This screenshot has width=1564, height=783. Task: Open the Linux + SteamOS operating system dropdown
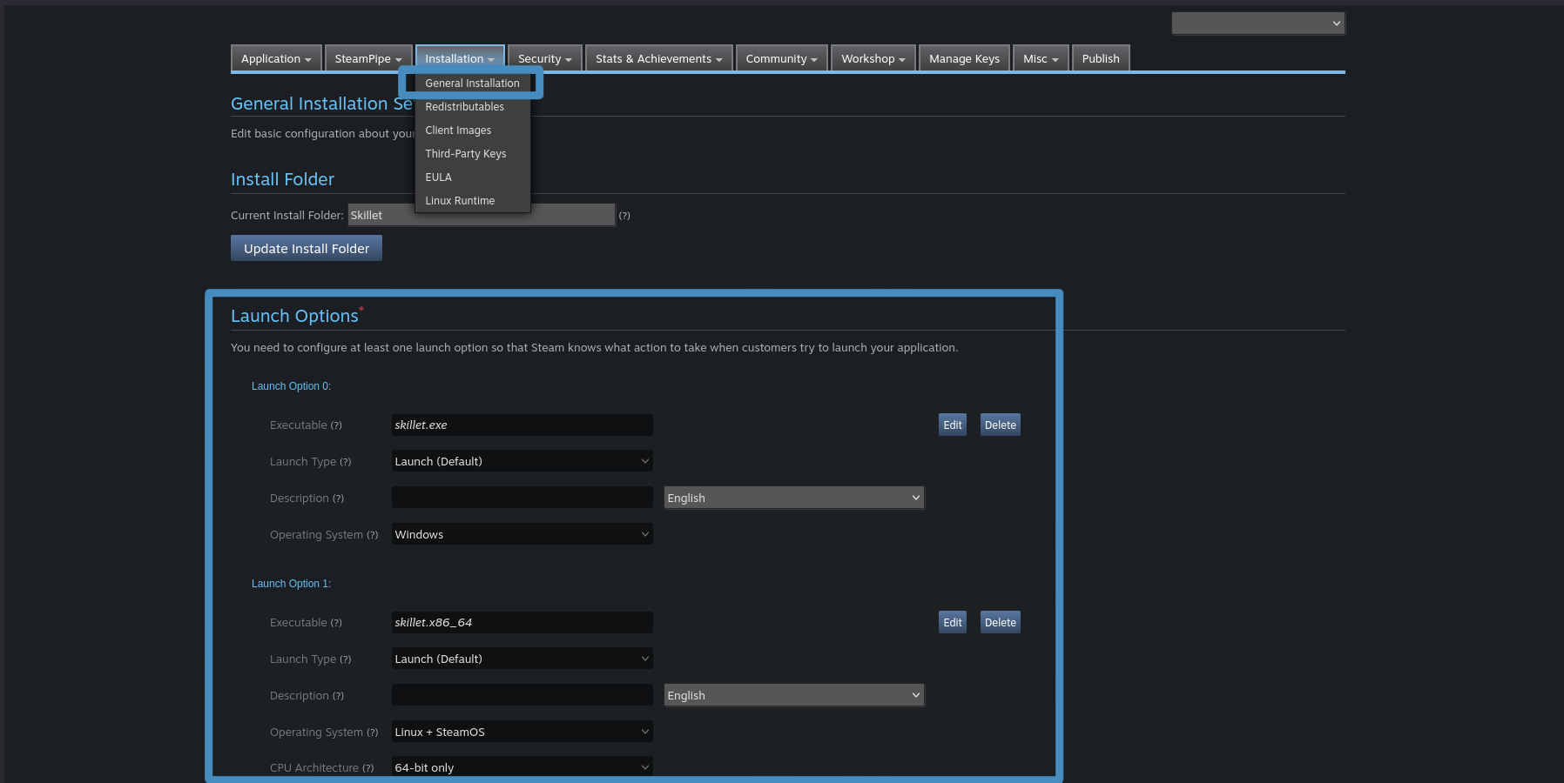522,732
